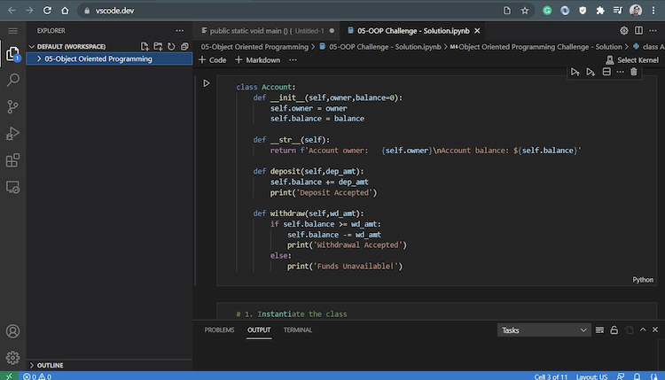The width and height of the screenshot is (665, 380).
Task: Switch to the PROBLEMS panel tab
Action: [219, 330]
